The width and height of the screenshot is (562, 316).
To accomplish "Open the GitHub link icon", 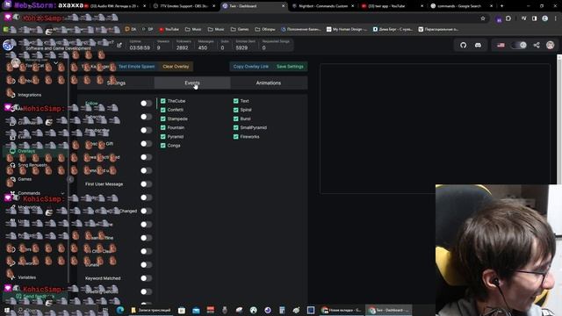I will (463, 45).
